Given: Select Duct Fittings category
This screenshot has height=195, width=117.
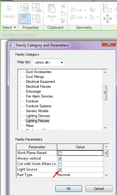Looking at the screenshot, I should pos(35,77).
